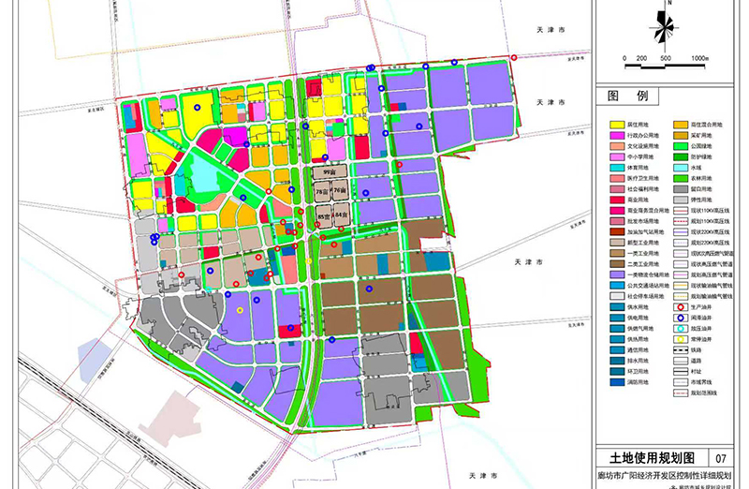Click the sheet number 07 box
This screenshot has height=489, width=749.
(720, 459)
